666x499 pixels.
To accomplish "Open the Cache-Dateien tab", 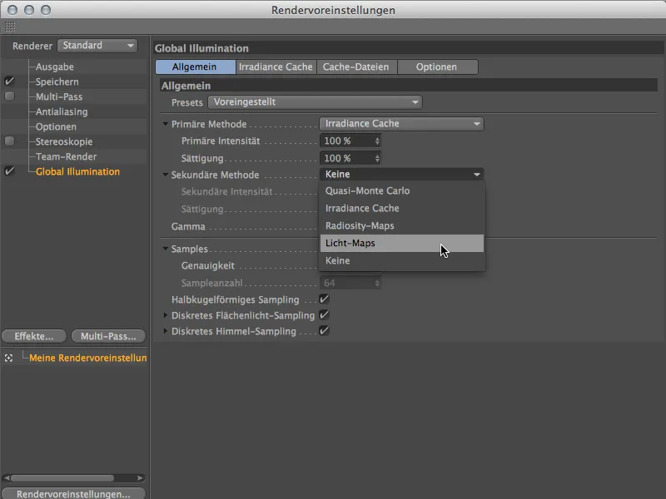I will point(357,67).
